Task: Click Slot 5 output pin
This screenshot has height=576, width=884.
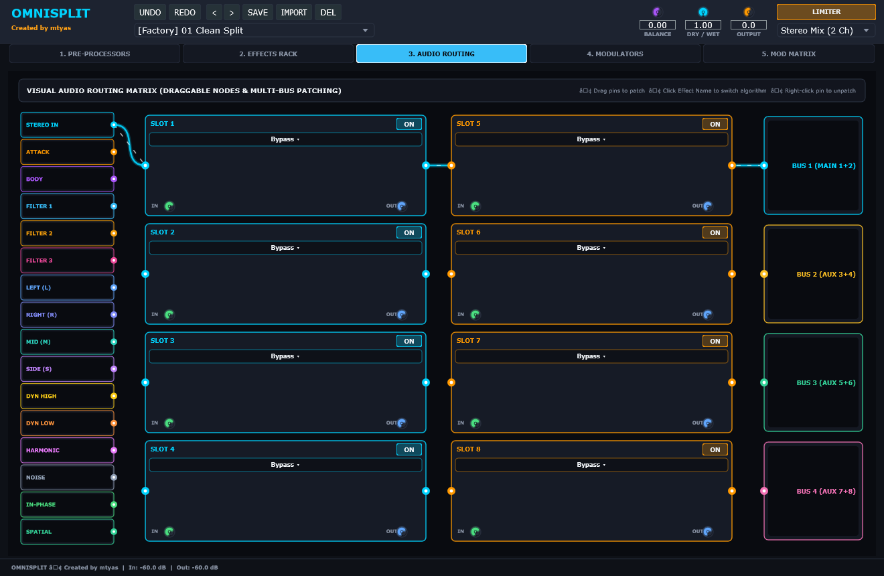Action: 732,165
